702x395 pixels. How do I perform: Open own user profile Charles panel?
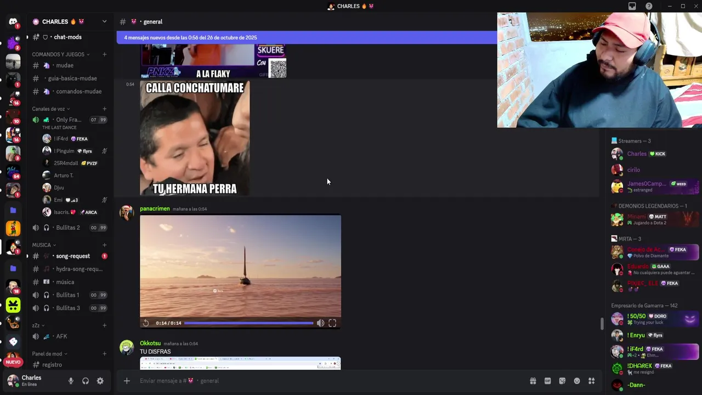click(x=32, y=381)
